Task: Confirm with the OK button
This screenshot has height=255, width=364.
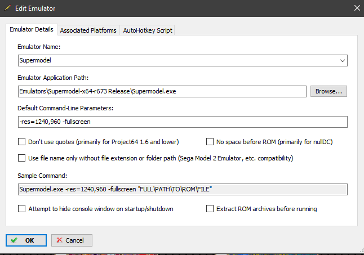Action: coord(26,240)
